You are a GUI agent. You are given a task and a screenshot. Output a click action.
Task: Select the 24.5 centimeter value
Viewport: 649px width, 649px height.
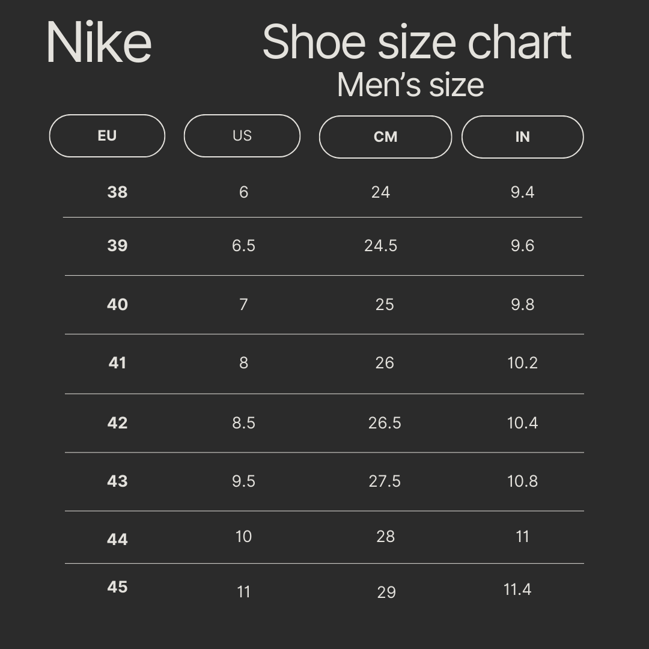point(380,246)
